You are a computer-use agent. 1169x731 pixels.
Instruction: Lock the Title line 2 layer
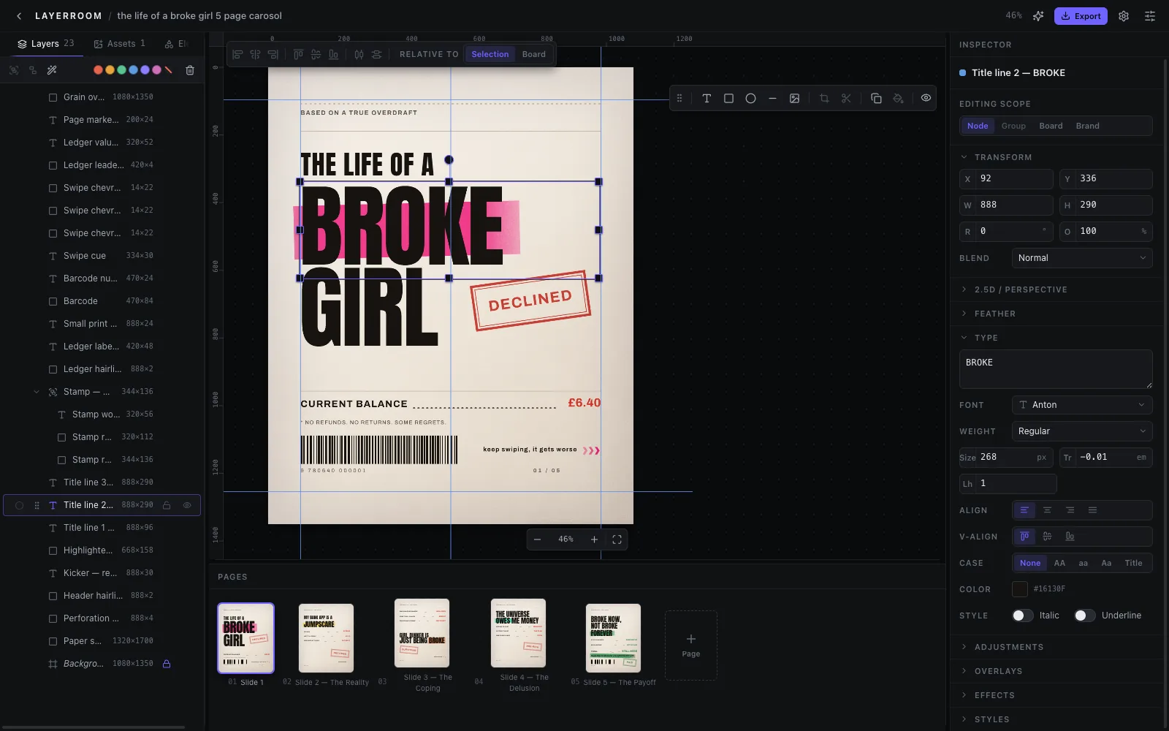click(x=167, y=505)
